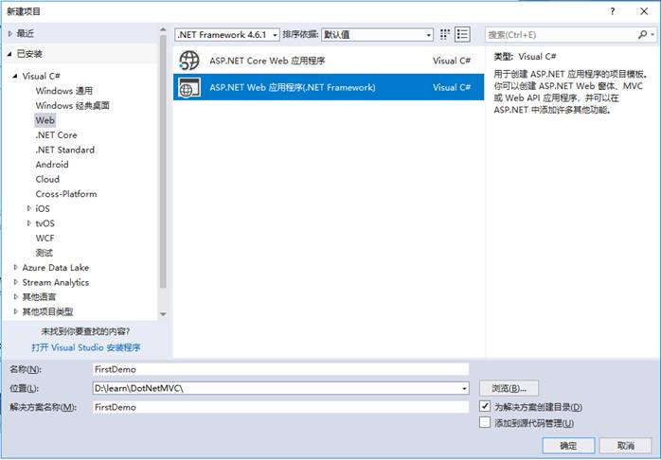Viewport: 661px width, 460px height.
Task: Collapse the Visual C# node
Action: [15, 77]
